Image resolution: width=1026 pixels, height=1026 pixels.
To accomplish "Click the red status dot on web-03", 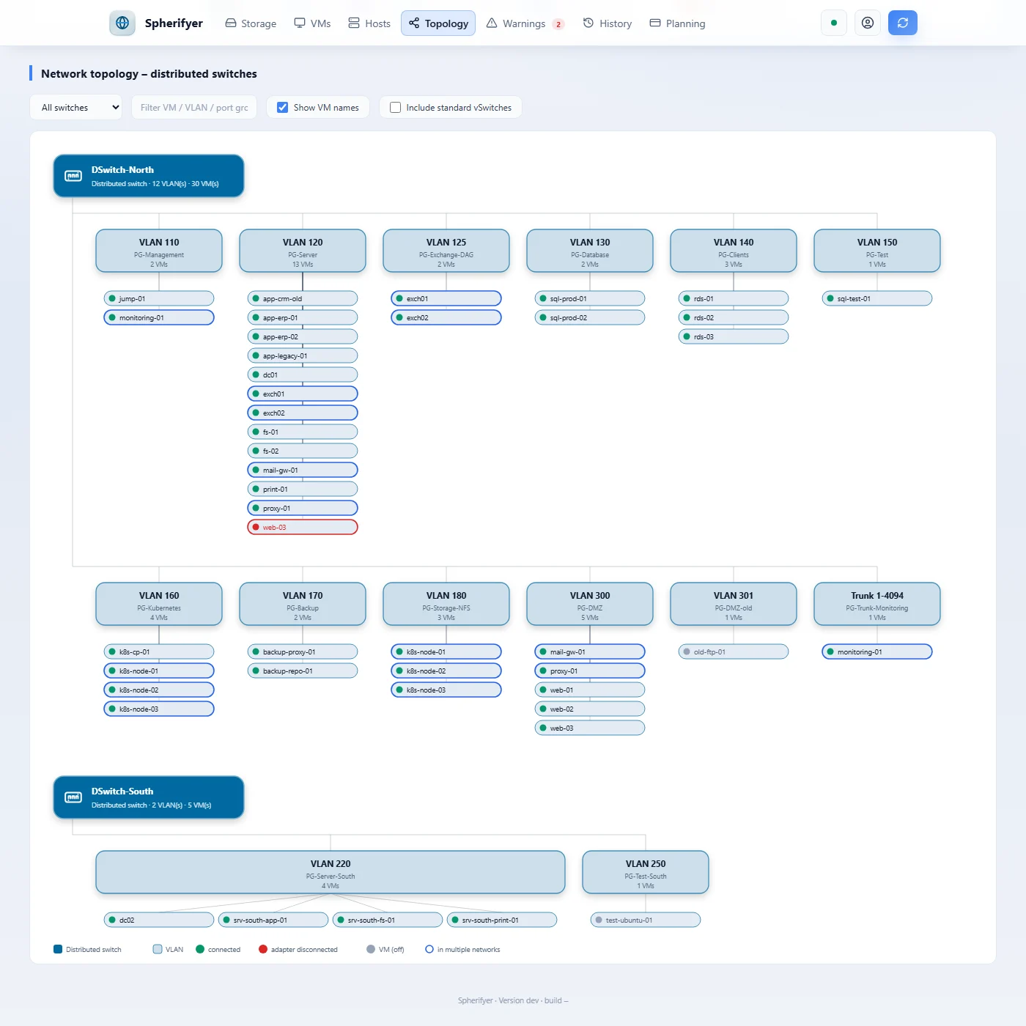I will 256,527.
